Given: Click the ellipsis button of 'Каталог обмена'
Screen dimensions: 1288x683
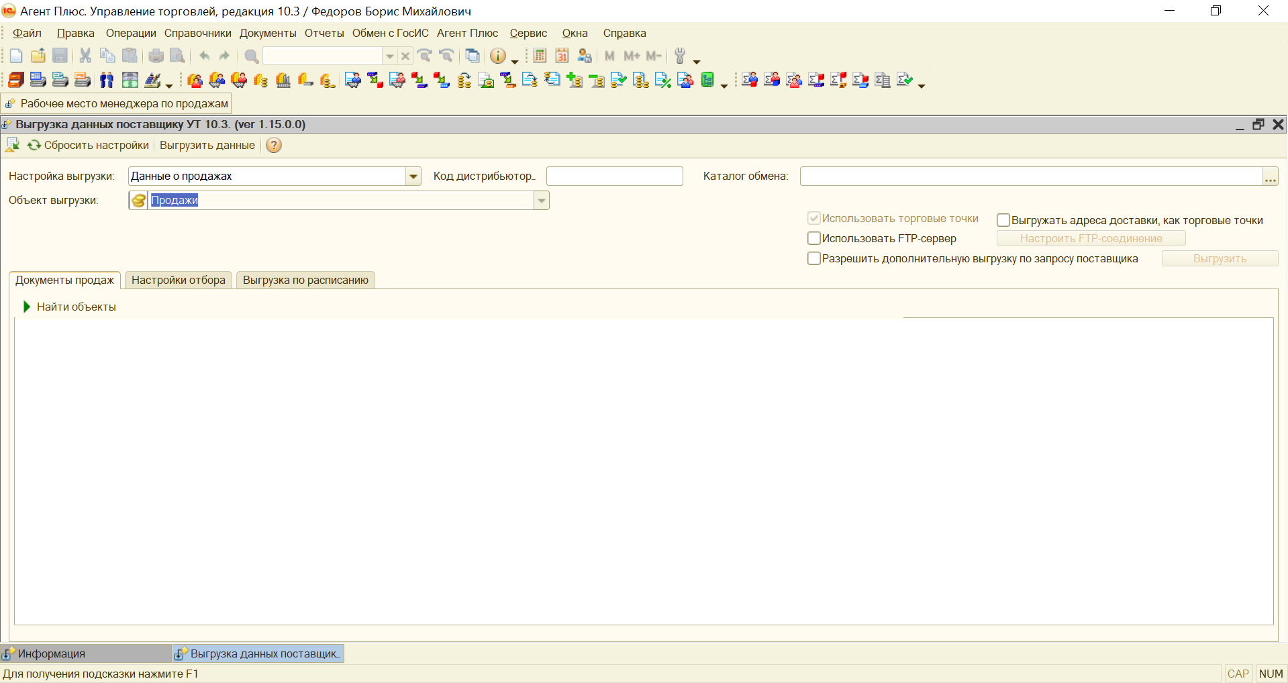Looking at the screenshot, I should 1270,177.
